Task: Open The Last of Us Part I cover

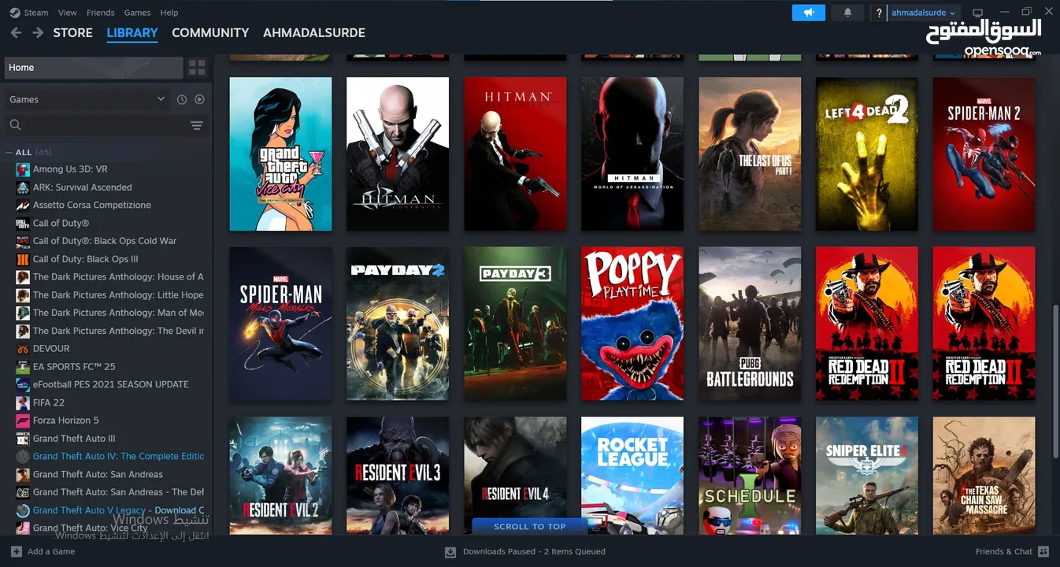Action: point(750,154)
